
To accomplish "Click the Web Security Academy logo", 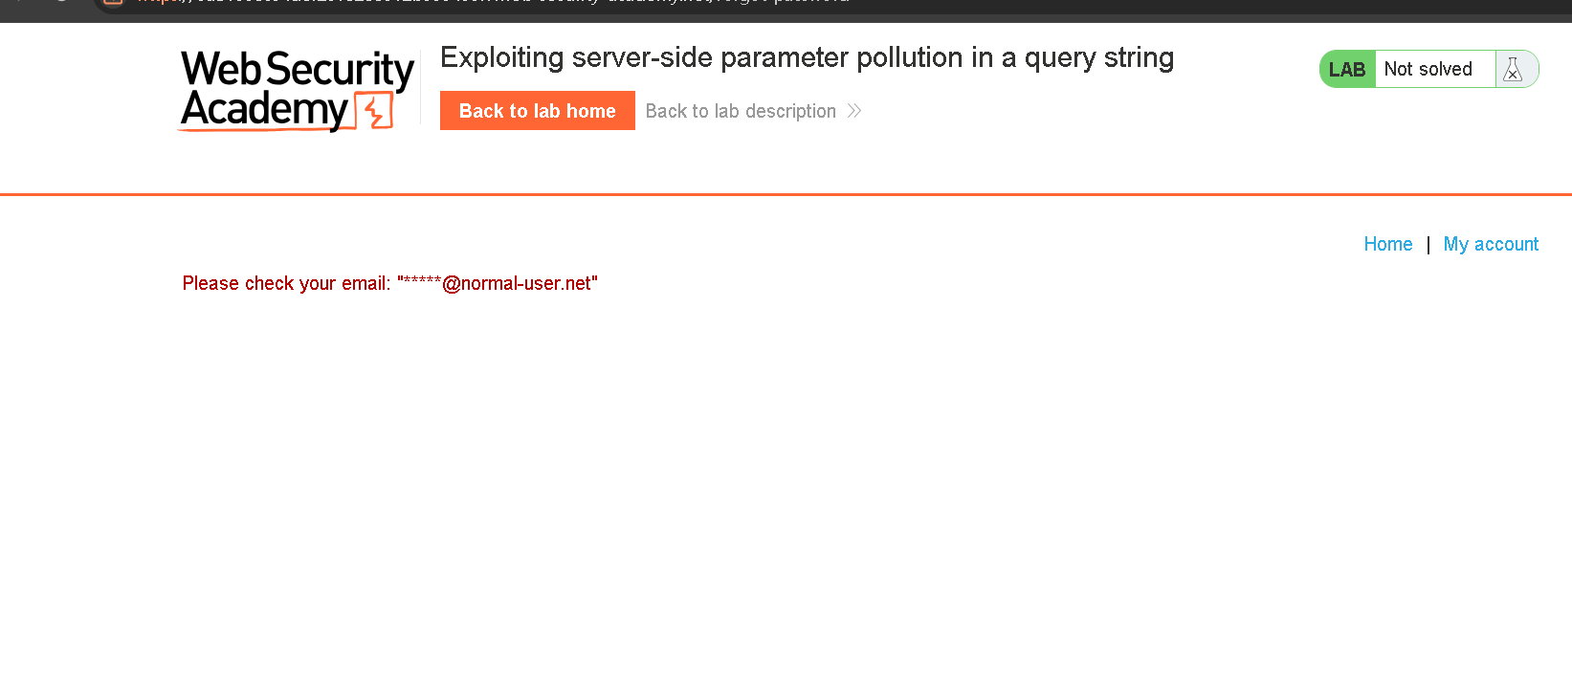I will click(x=297, y=90).
